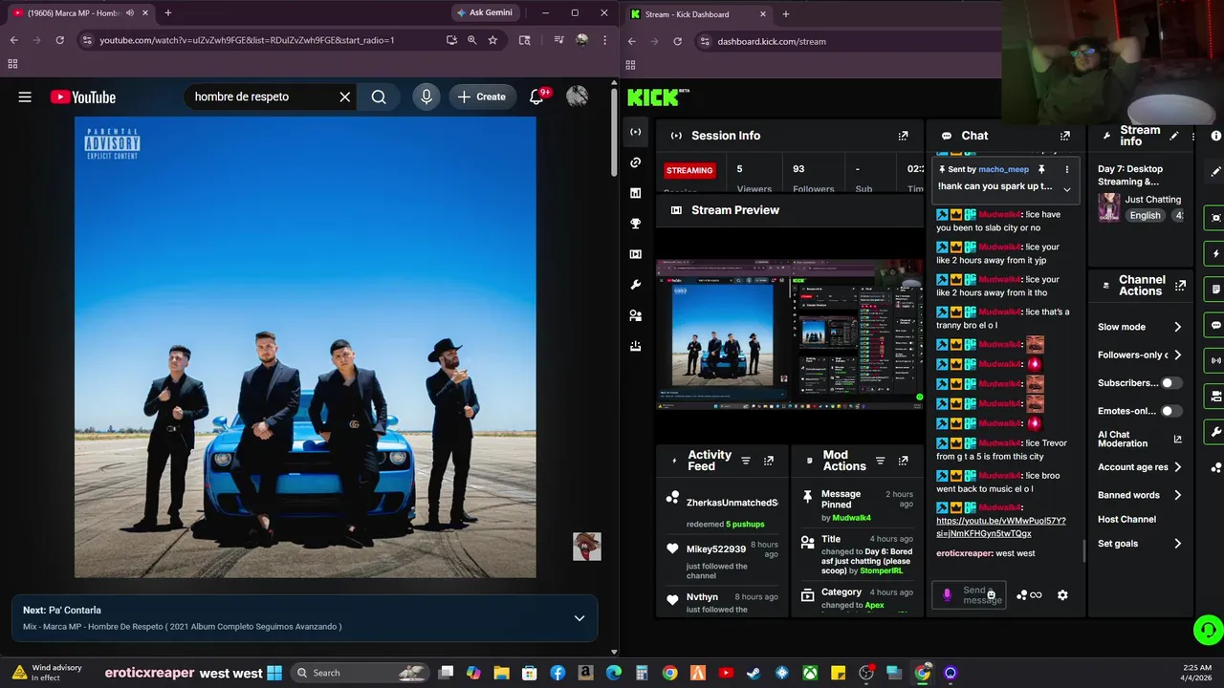1224x688 pixels.
Task: Open Steam from the taskbar
Action: tap(754, 673)
